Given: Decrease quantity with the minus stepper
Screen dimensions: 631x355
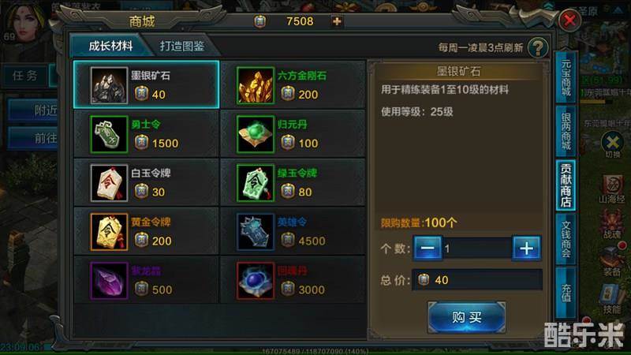Looking at the screenshot, I should click(428, 248).
